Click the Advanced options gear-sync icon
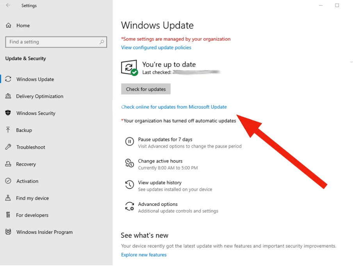 130,206
